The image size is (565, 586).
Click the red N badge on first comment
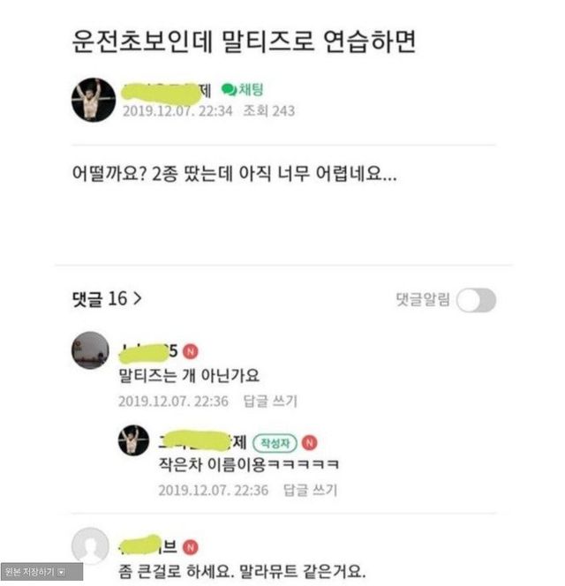coord(191,351)
